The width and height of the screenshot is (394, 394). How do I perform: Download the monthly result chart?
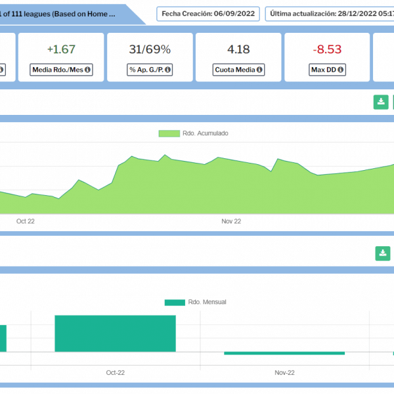pos(382,253)
